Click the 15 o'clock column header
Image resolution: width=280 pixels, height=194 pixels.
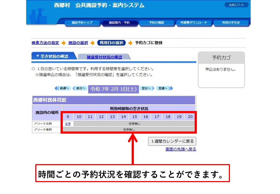135,117
